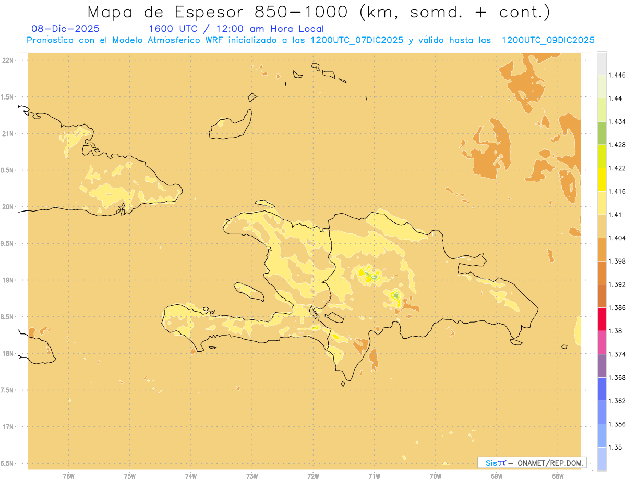Click the '72W' longitude label

(314, 476)
